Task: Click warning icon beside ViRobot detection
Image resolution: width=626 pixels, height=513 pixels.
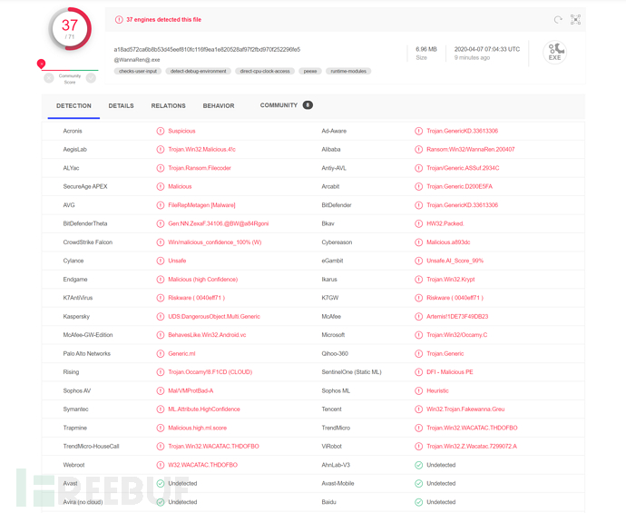Action: point(418,447)
